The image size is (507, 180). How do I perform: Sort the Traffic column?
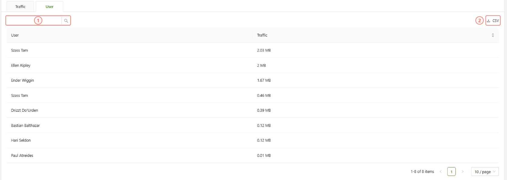493,35
